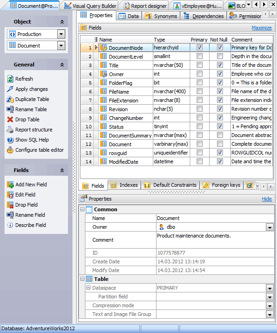Click the Drop Field icon
Image resolution: width=277 pixels, height=333 pixels.
click(x=10, y=205)
